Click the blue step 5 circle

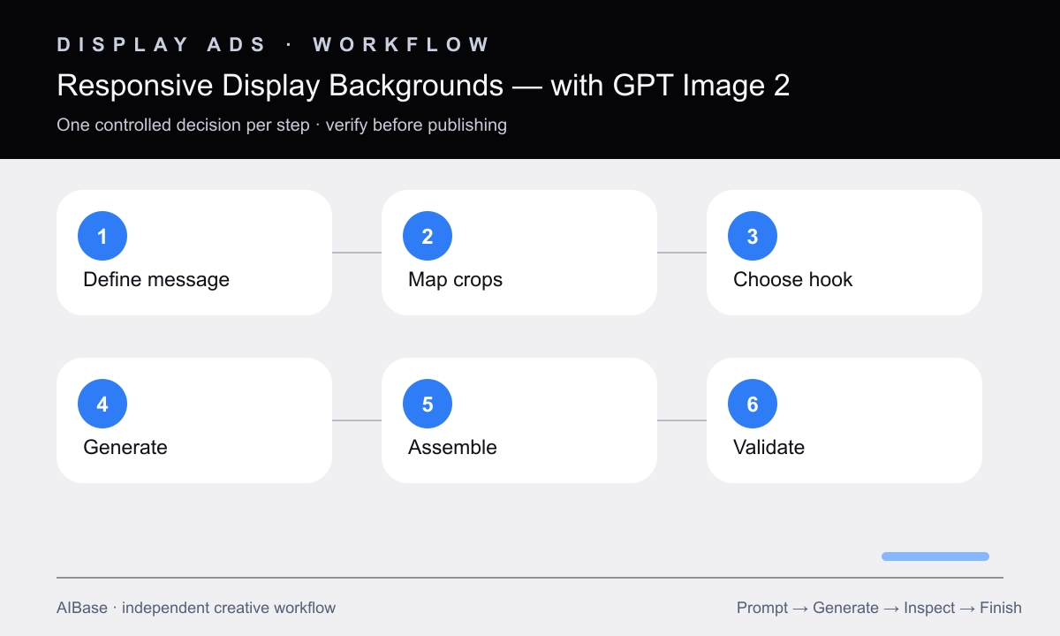(428, 404)
